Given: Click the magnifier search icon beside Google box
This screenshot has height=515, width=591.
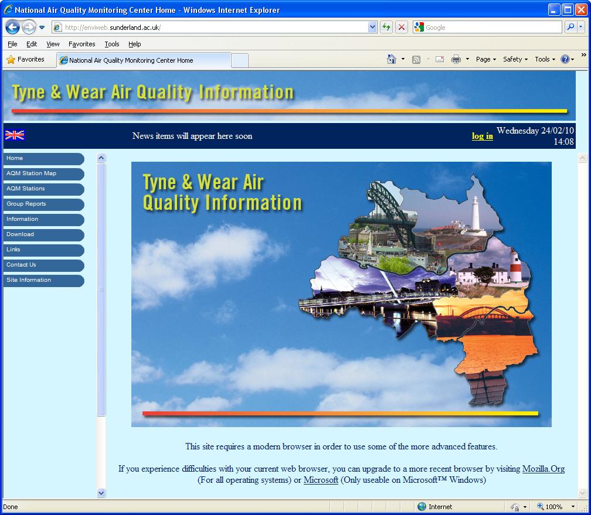Looking at the screenshot, I should 570,27.
